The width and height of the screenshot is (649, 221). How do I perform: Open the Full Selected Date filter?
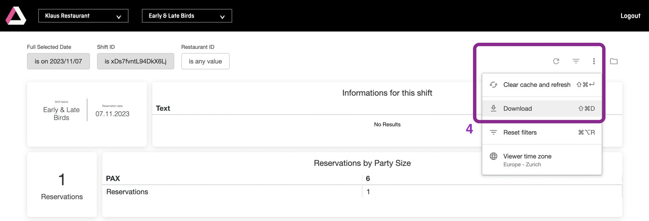coord(58,61)
